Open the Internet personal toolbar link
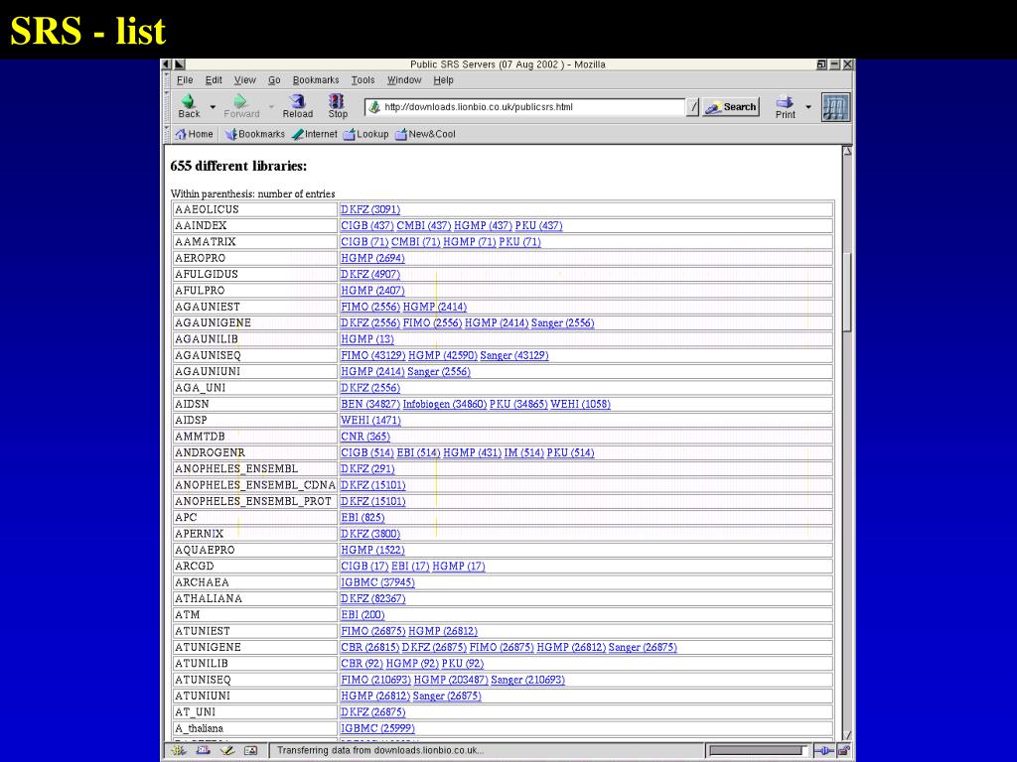The height and width of the screenshot is (762, 1017). pyautogui.click(x=314, y=134)
